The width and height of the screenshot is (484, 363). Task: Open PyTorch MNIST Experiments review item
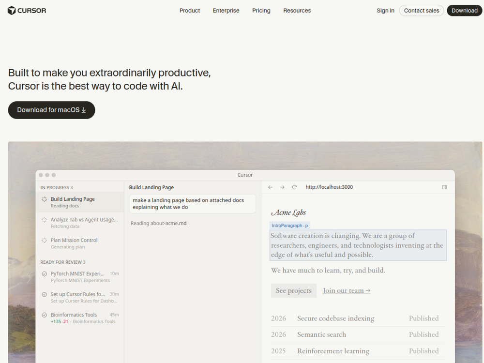point(80,276)
